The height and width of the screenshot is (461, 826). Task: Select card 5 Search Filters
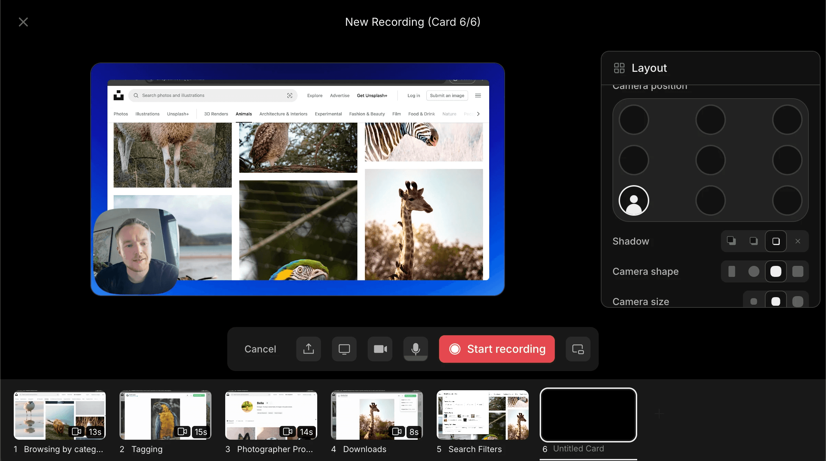point(482,415)
